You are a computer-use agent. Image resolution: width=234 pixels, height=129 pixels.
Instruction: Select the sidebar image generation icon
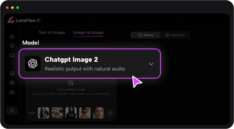pos(12,73)
